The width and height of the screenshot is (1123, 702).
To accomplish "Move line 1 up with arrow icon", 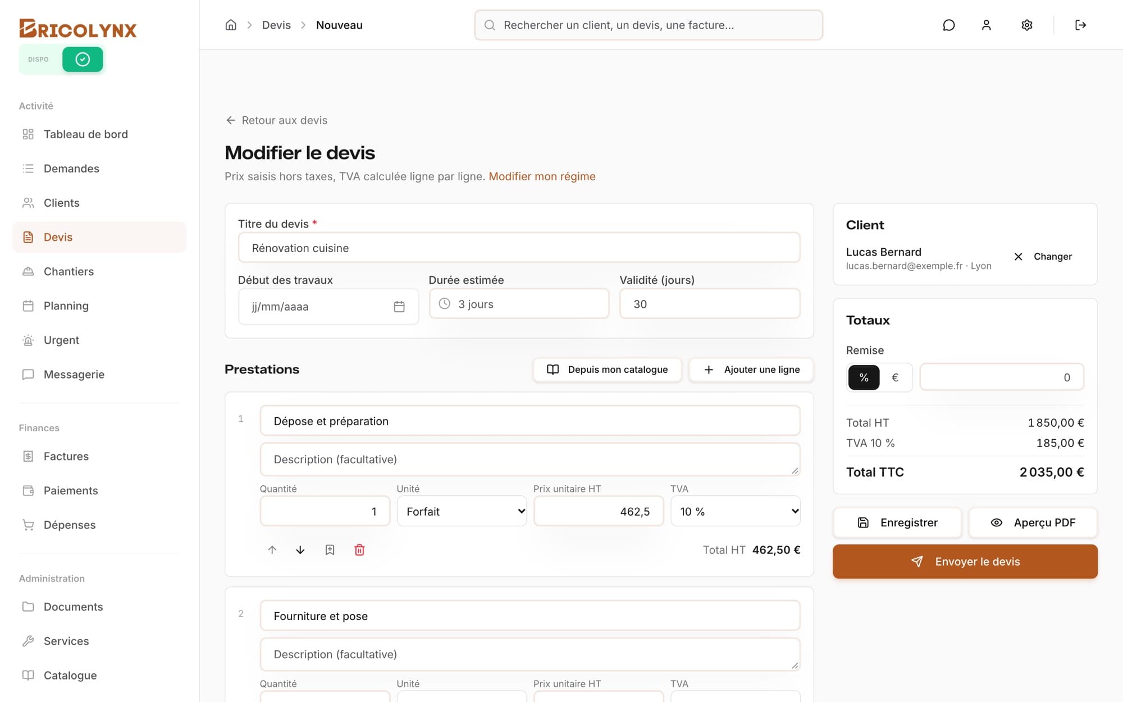I will [x=272, y=550].
